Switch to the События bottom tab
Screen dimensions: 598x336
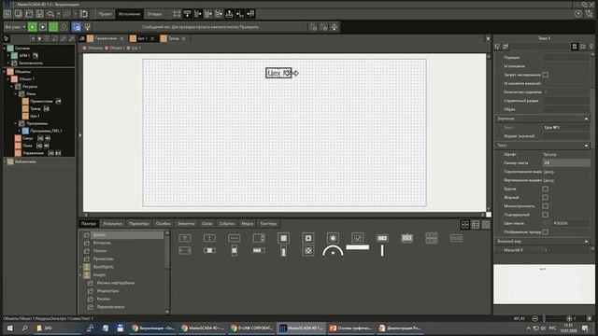[226, 224]
